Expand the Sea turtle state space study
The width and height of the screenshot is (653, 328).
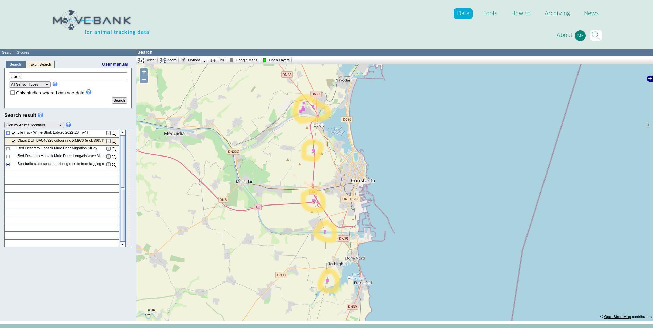[8, 165]
